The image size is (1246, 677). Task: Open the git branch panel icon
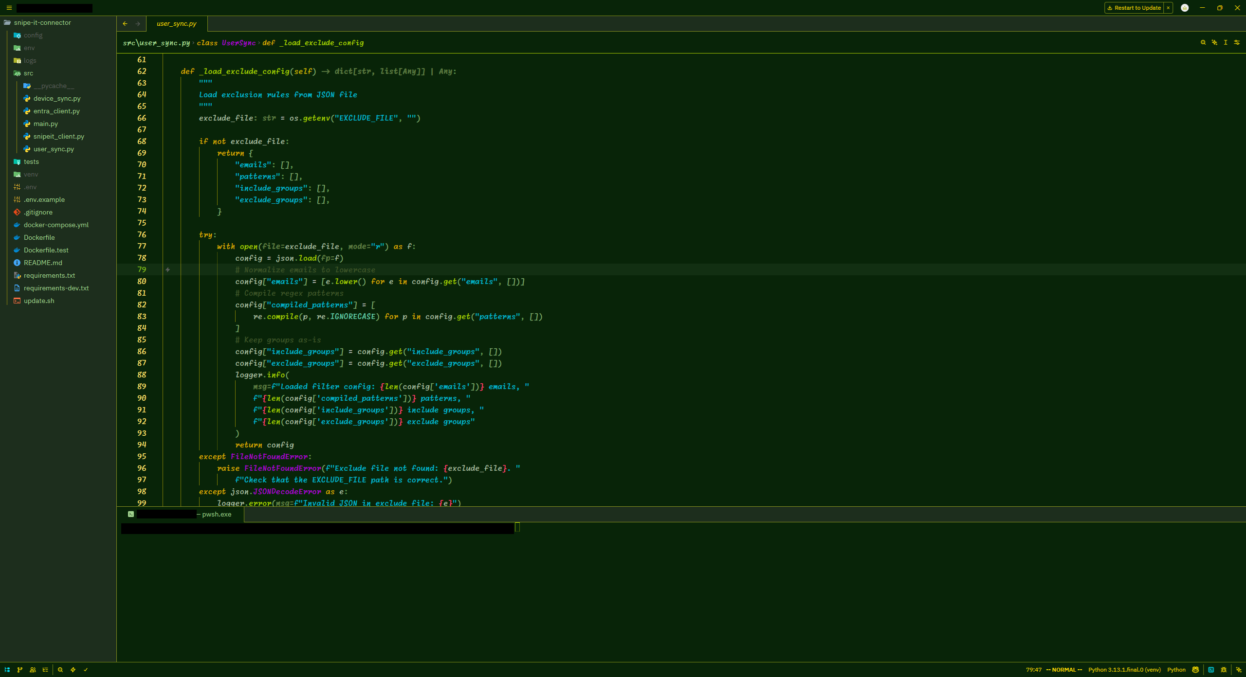point(20,670)
